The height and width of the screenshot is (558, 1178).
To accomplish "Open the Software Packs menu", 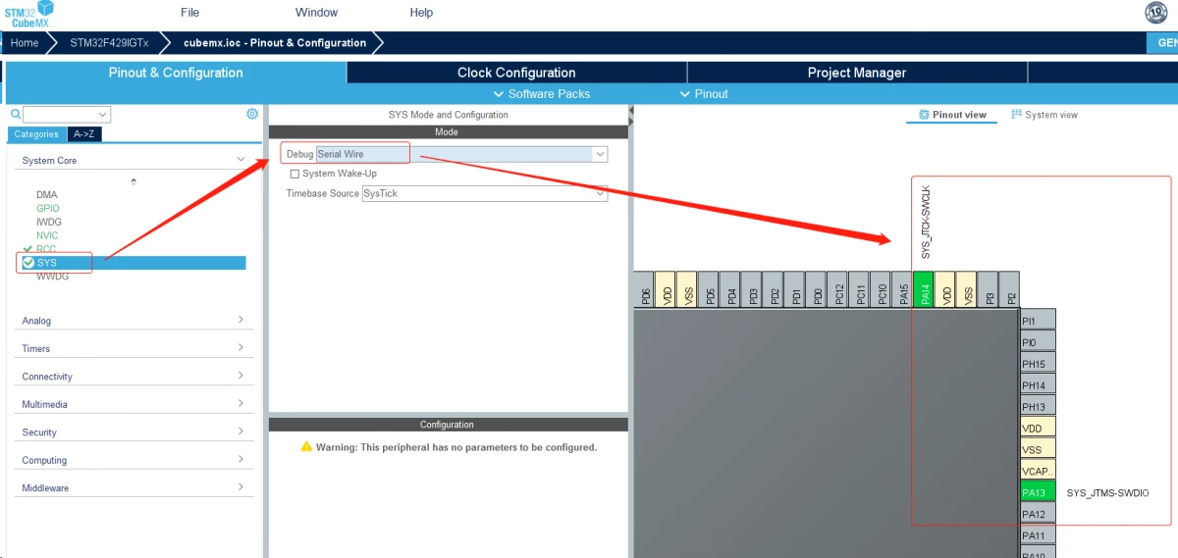I will (542, 94).
